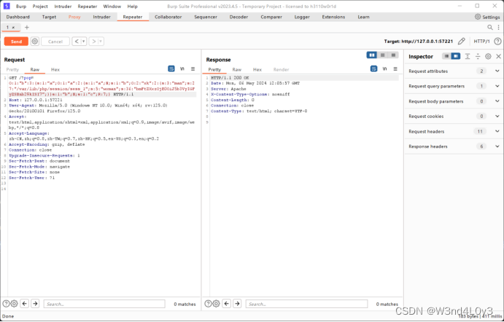Screen dimensions: 504x322
Task: Switch to the Decoder tab
Action: tap(239, 17)
